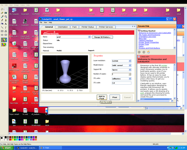187x150 pixels.
Task: Pick the Text tool (letter A)
Action: (6, 24)
